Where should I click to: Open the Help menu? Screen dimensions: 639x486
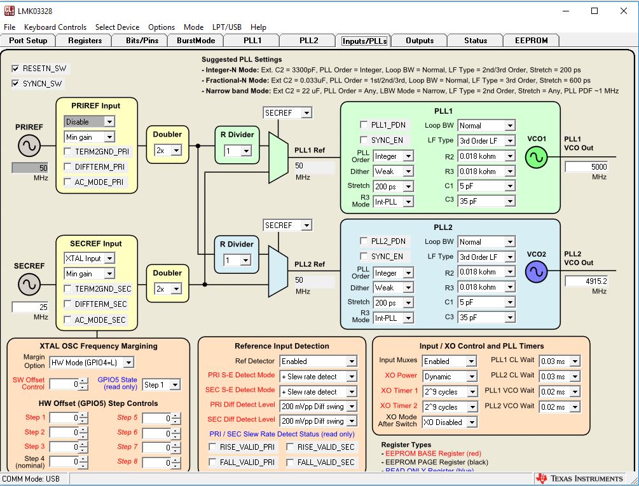(258, 27)
